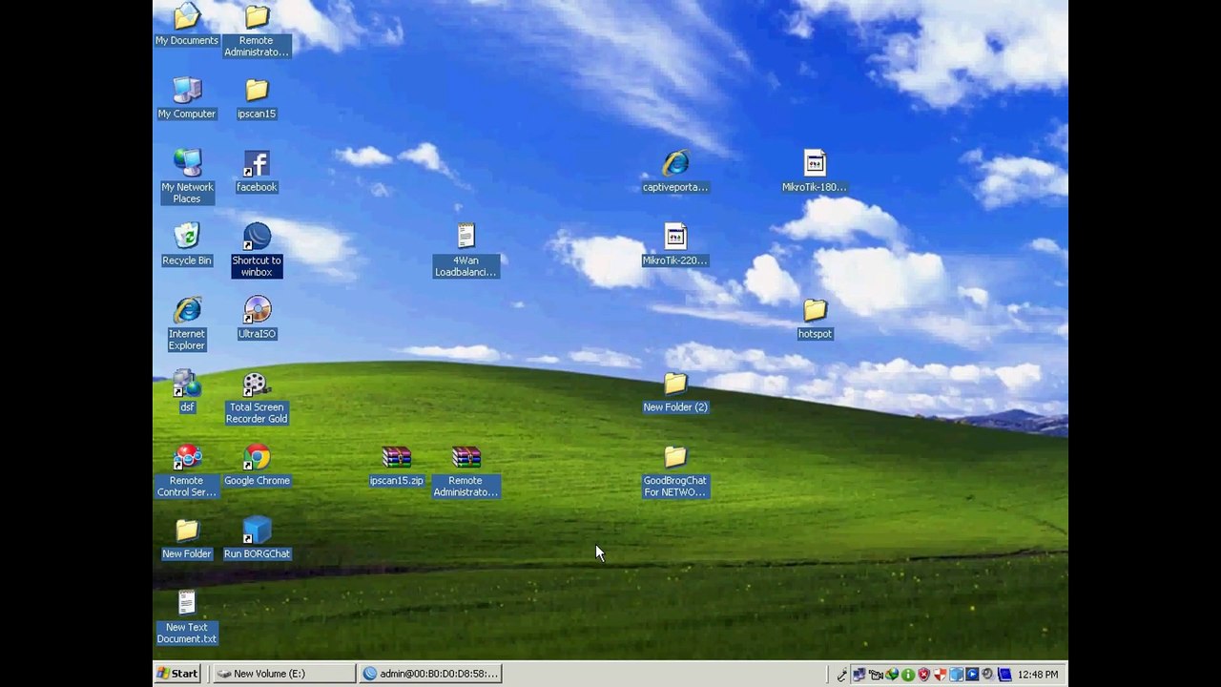The image size is (1221, 687).
Task: Select the dsf desktop shortcut
Action: (187, 391)
